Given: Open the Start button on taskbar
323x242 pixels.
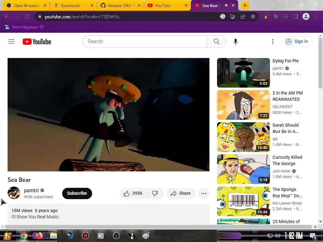Looking at the screenshot, I should (x=8, y=236).
